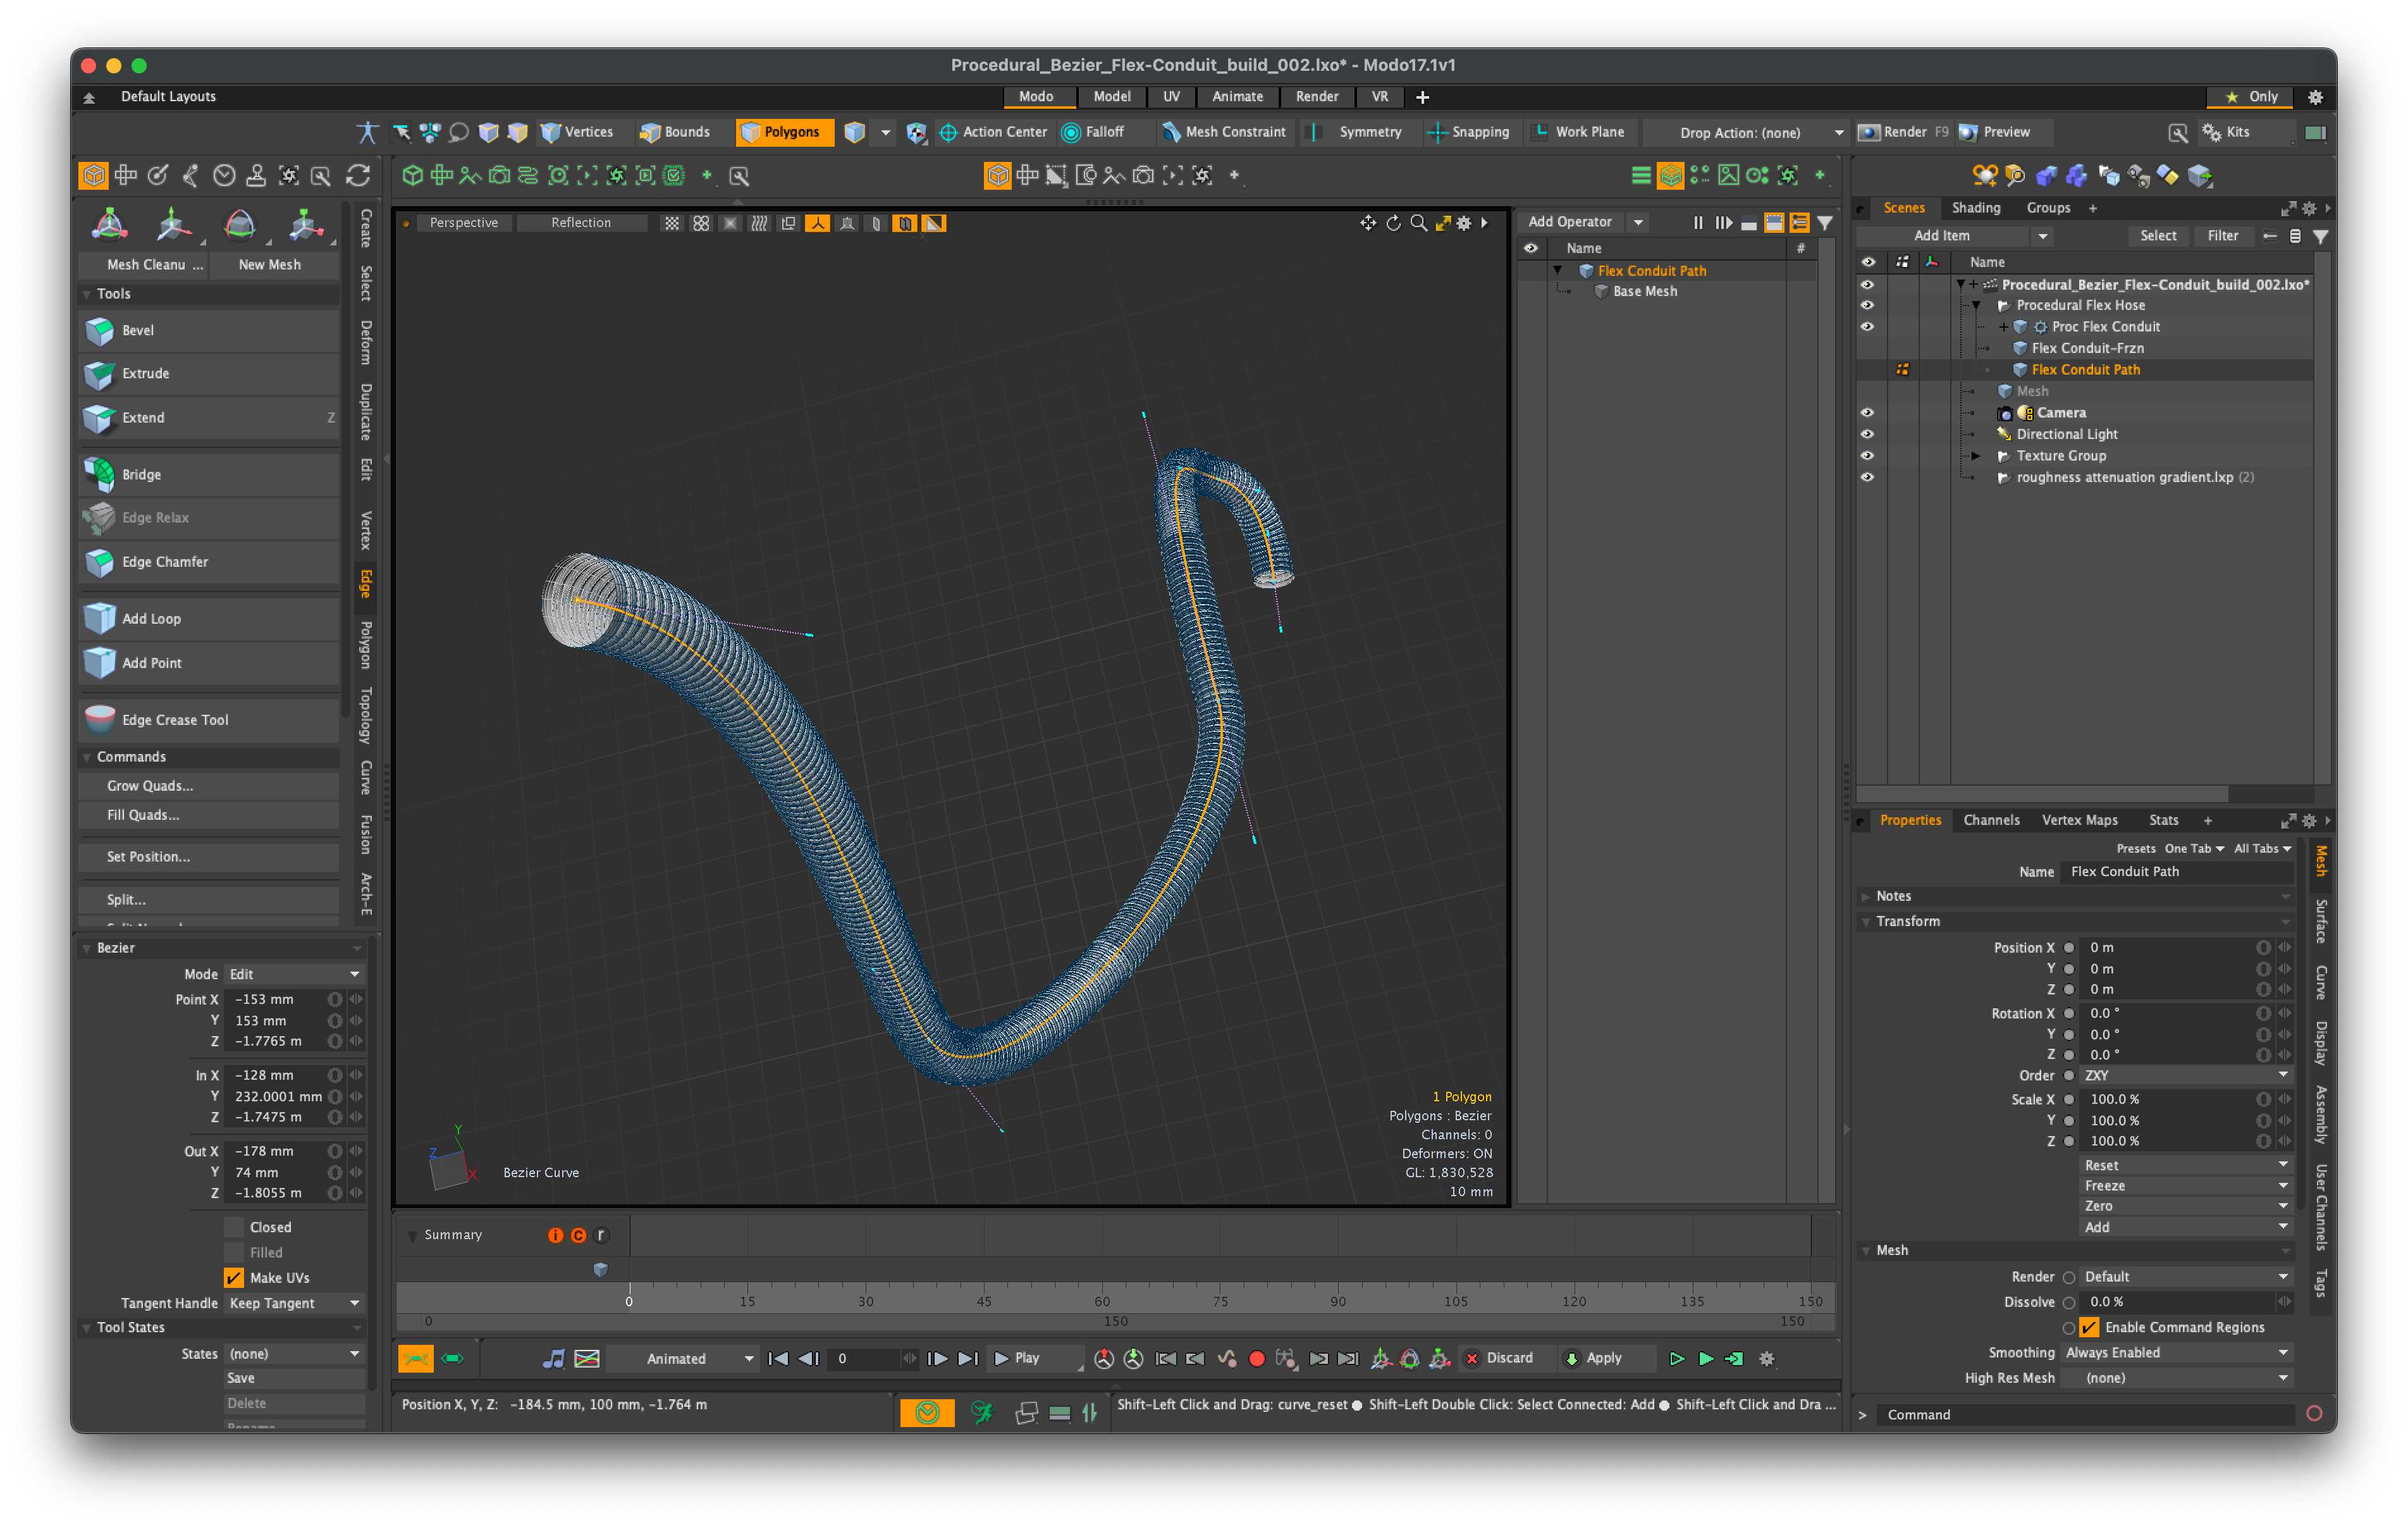The image size is (2408, 1527).
Task: Select the Extrude tool
Action: tap(209, 373)
